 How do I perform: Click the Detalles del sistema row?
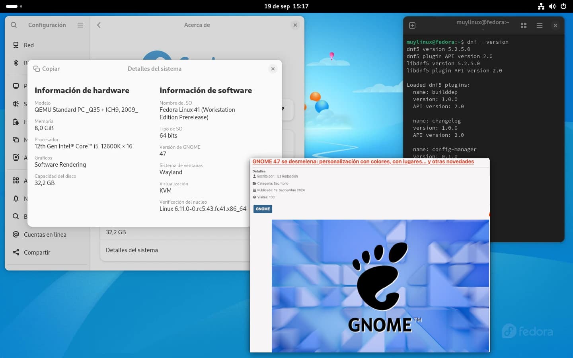[132, 250]
